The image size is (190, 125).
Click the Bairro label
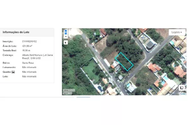[6, 63]
